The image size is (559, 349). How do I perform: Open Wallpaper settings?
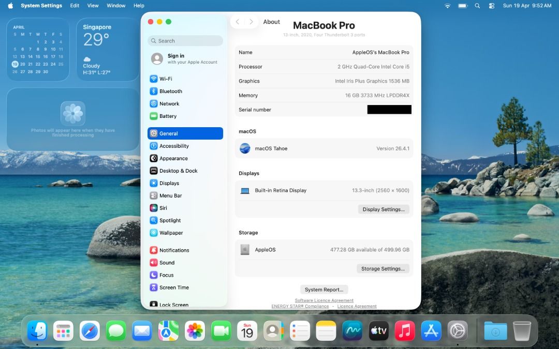pyautogui.click(x=185, y=233)
